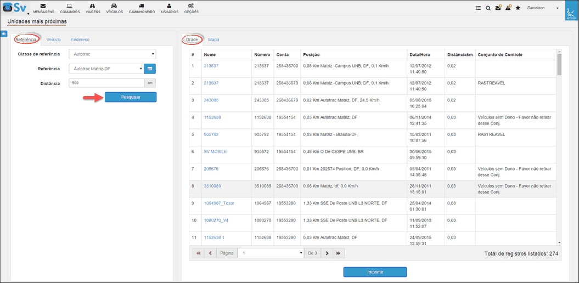The image size is (579, 283).
Task: Open unit 206676 link
Action: (x=211, y=168)
